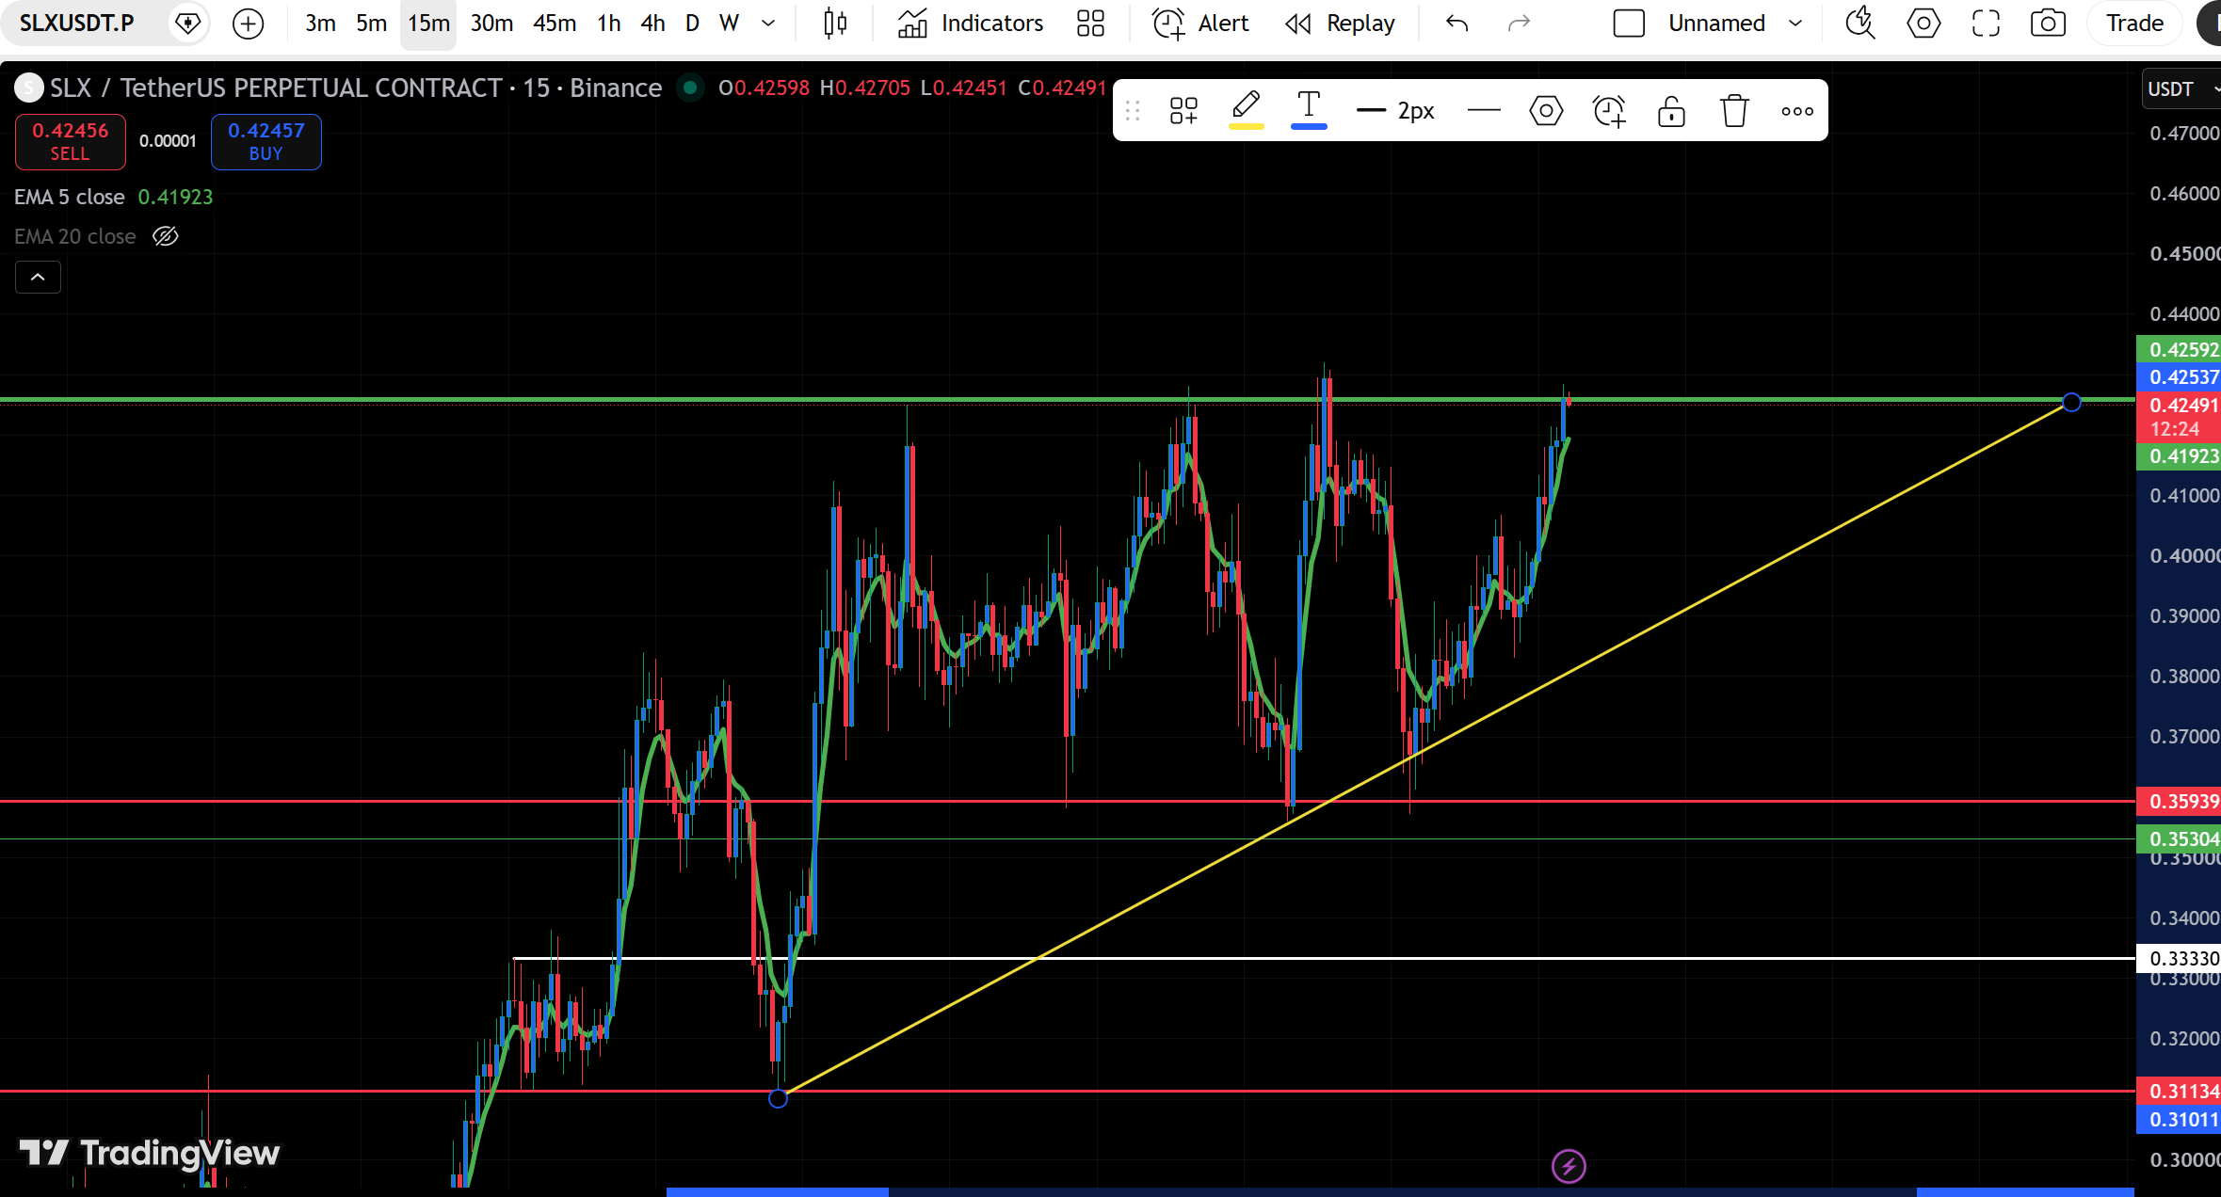This screenshot has height=1197, width=2221.
Task: Open indicator templates grid icon
Action: pos(1090,24)
